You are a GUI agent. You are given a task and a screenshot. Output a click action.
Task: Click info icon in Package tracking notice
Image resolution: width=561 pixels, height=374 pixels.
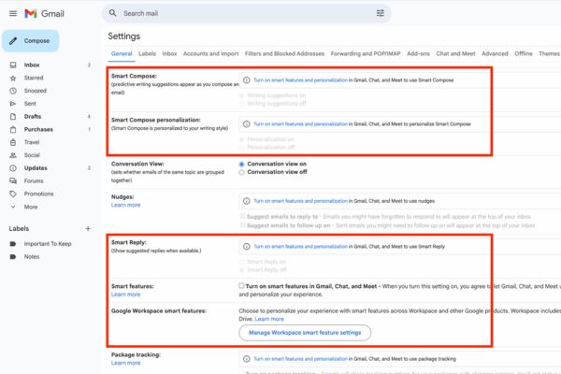(x=247, y=359)
